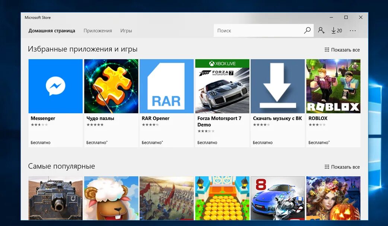Open the account sign-in icon
The image size is (388, 226).
click(321, 31)
